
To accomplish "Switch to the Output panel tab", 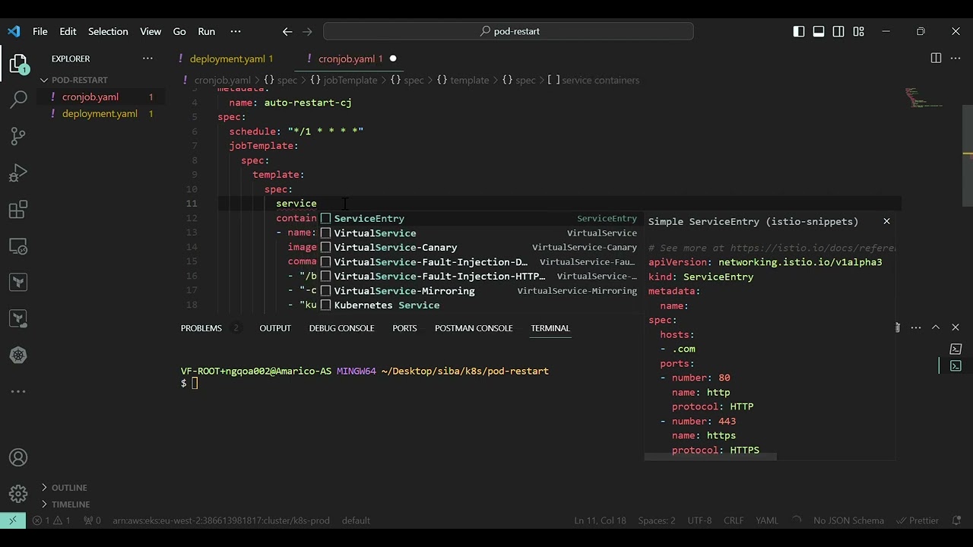I will (x=275, y=328).
